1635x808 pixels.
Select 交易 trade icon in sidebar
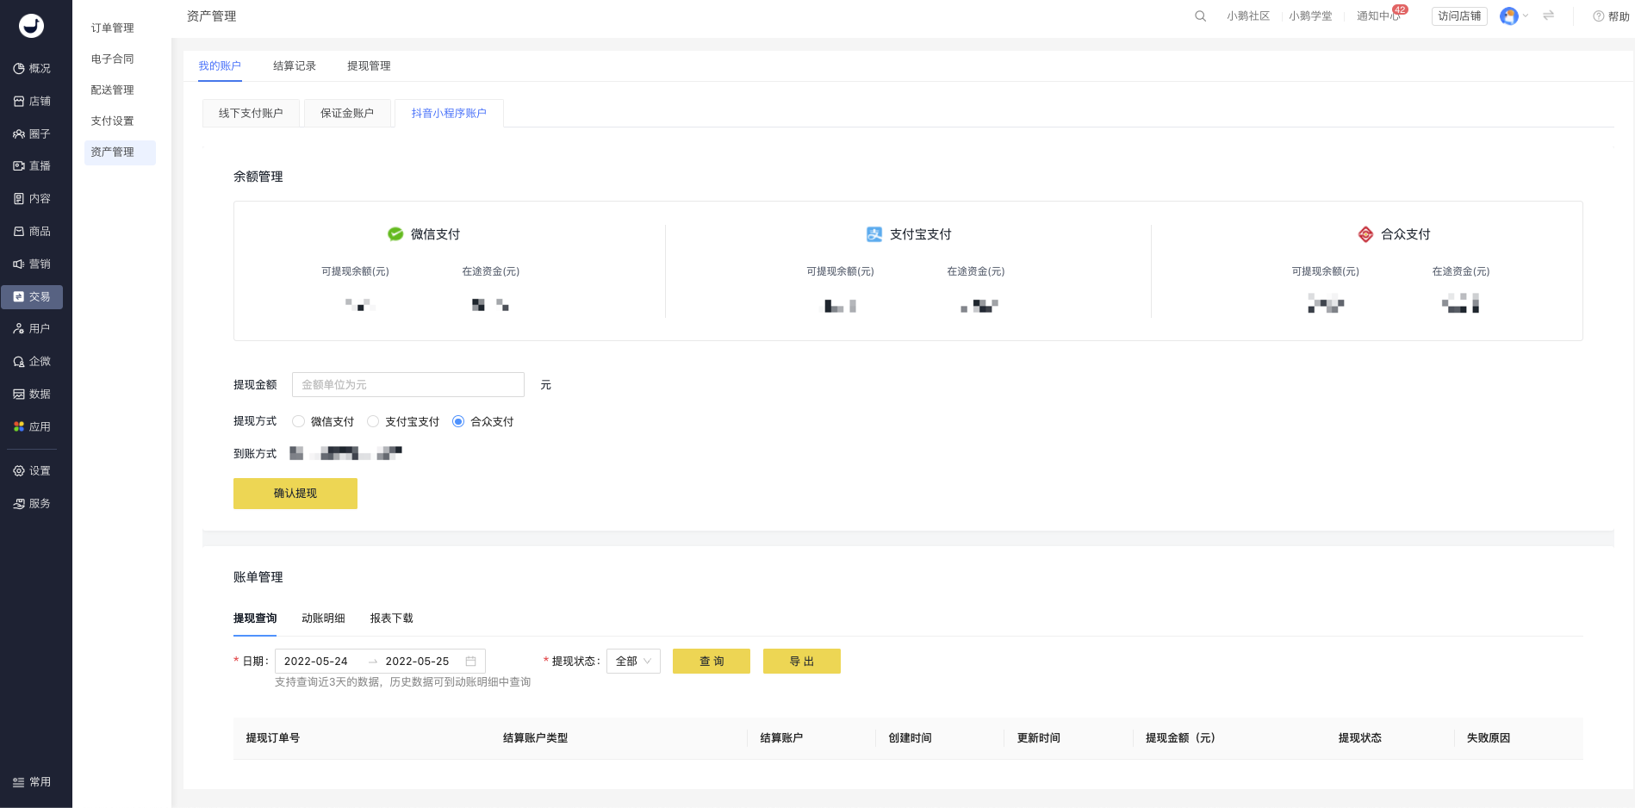[x=19, y=296]
